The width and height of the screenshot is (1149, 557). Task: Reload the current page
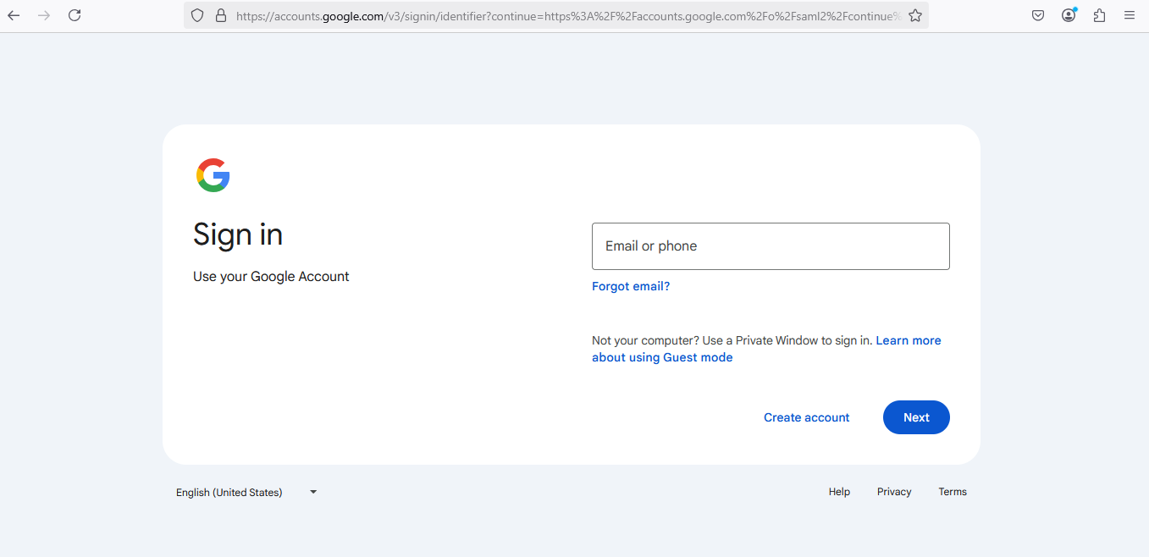pos(75,15)
